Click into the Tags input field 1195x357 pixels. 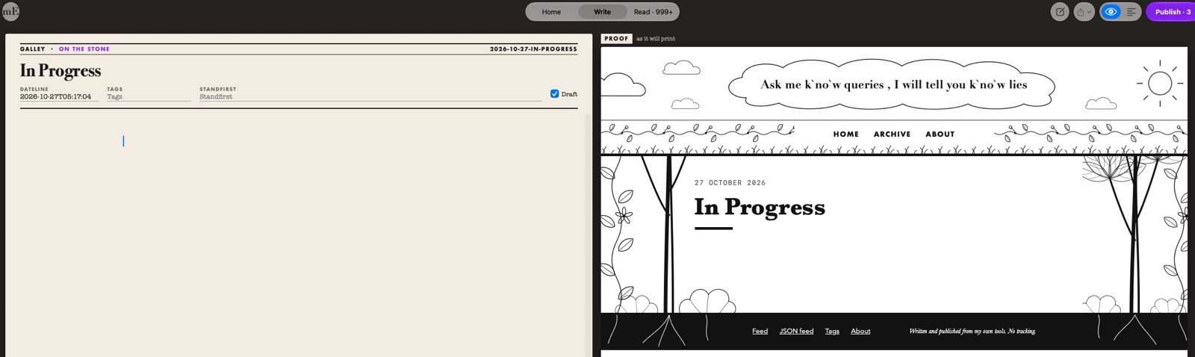pos(149,96)
